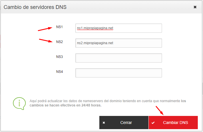This screenshot has height=132, width=203.
Task: Click the small x icon inside Cerrar
Action: [x=104, y=123]
